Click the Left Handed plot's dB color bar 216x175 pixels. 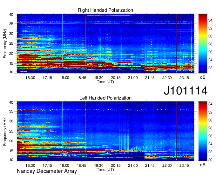click(203, 131)
